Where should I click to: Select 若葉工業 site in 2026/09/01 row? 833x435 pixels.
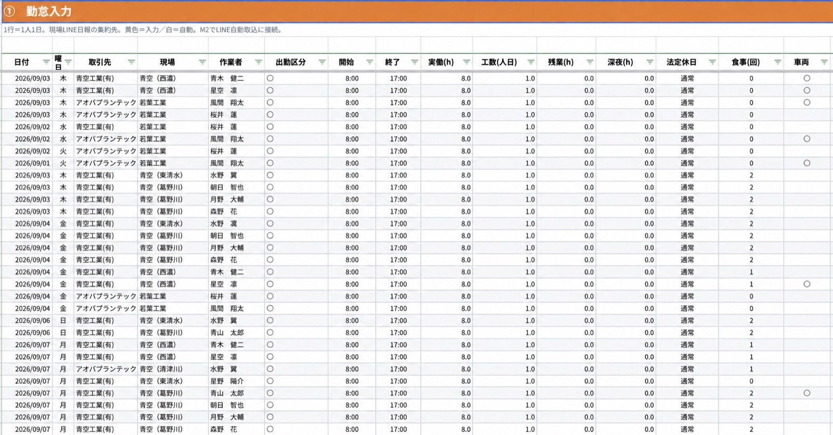point(153,163)
